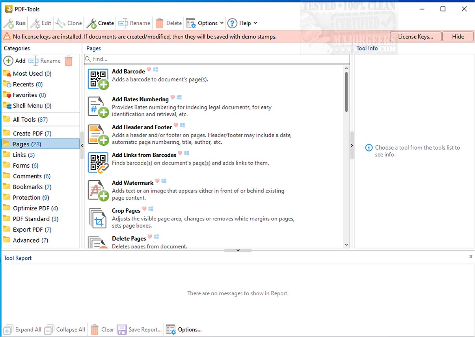Open the Advanced category

(x=40, y=240)
